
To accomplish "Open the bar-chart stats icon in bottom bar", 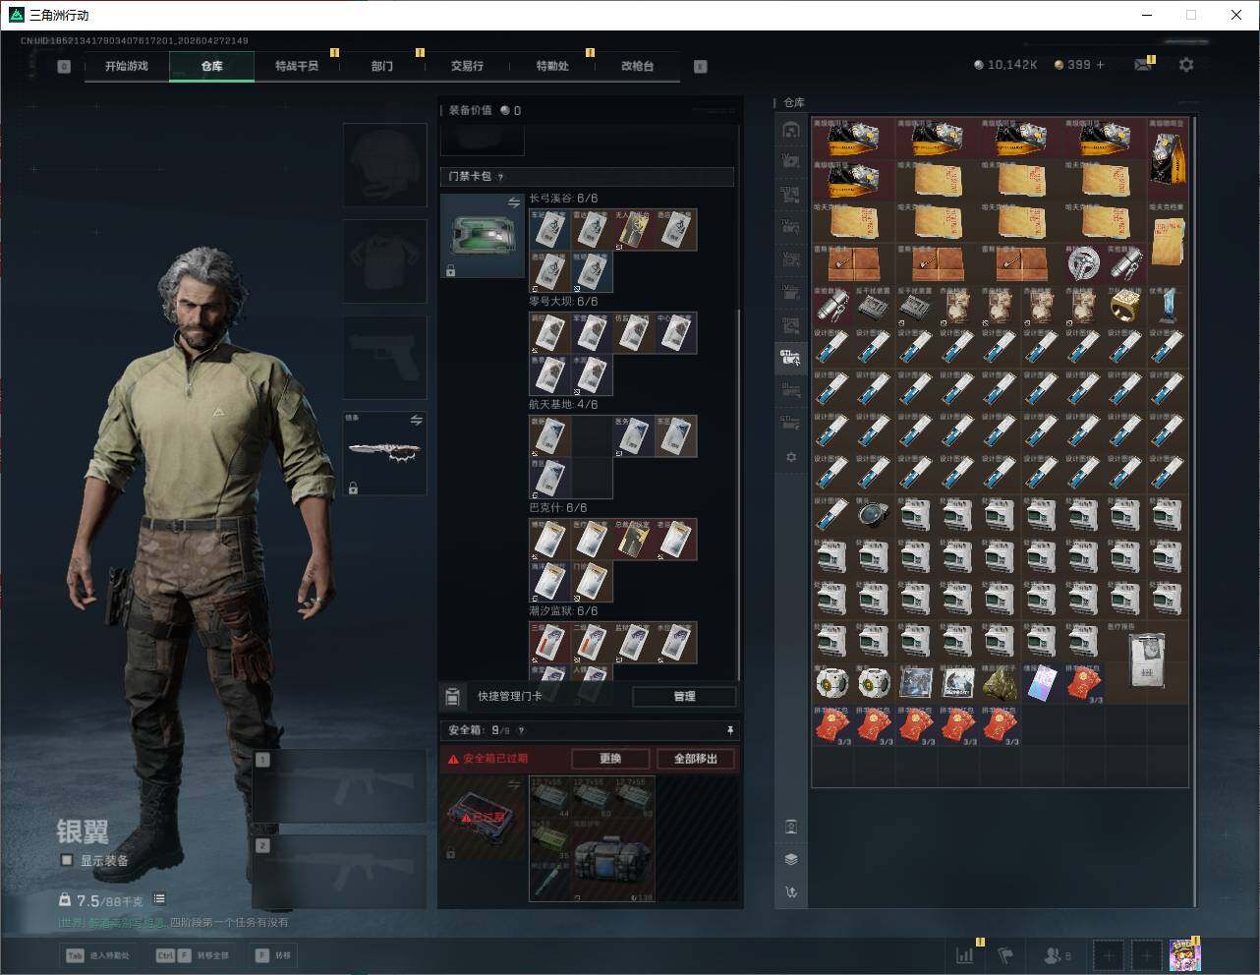I will point(965,954).
